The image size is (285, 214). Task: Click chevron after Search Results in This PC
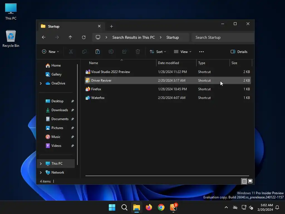(x=161, y=37)
